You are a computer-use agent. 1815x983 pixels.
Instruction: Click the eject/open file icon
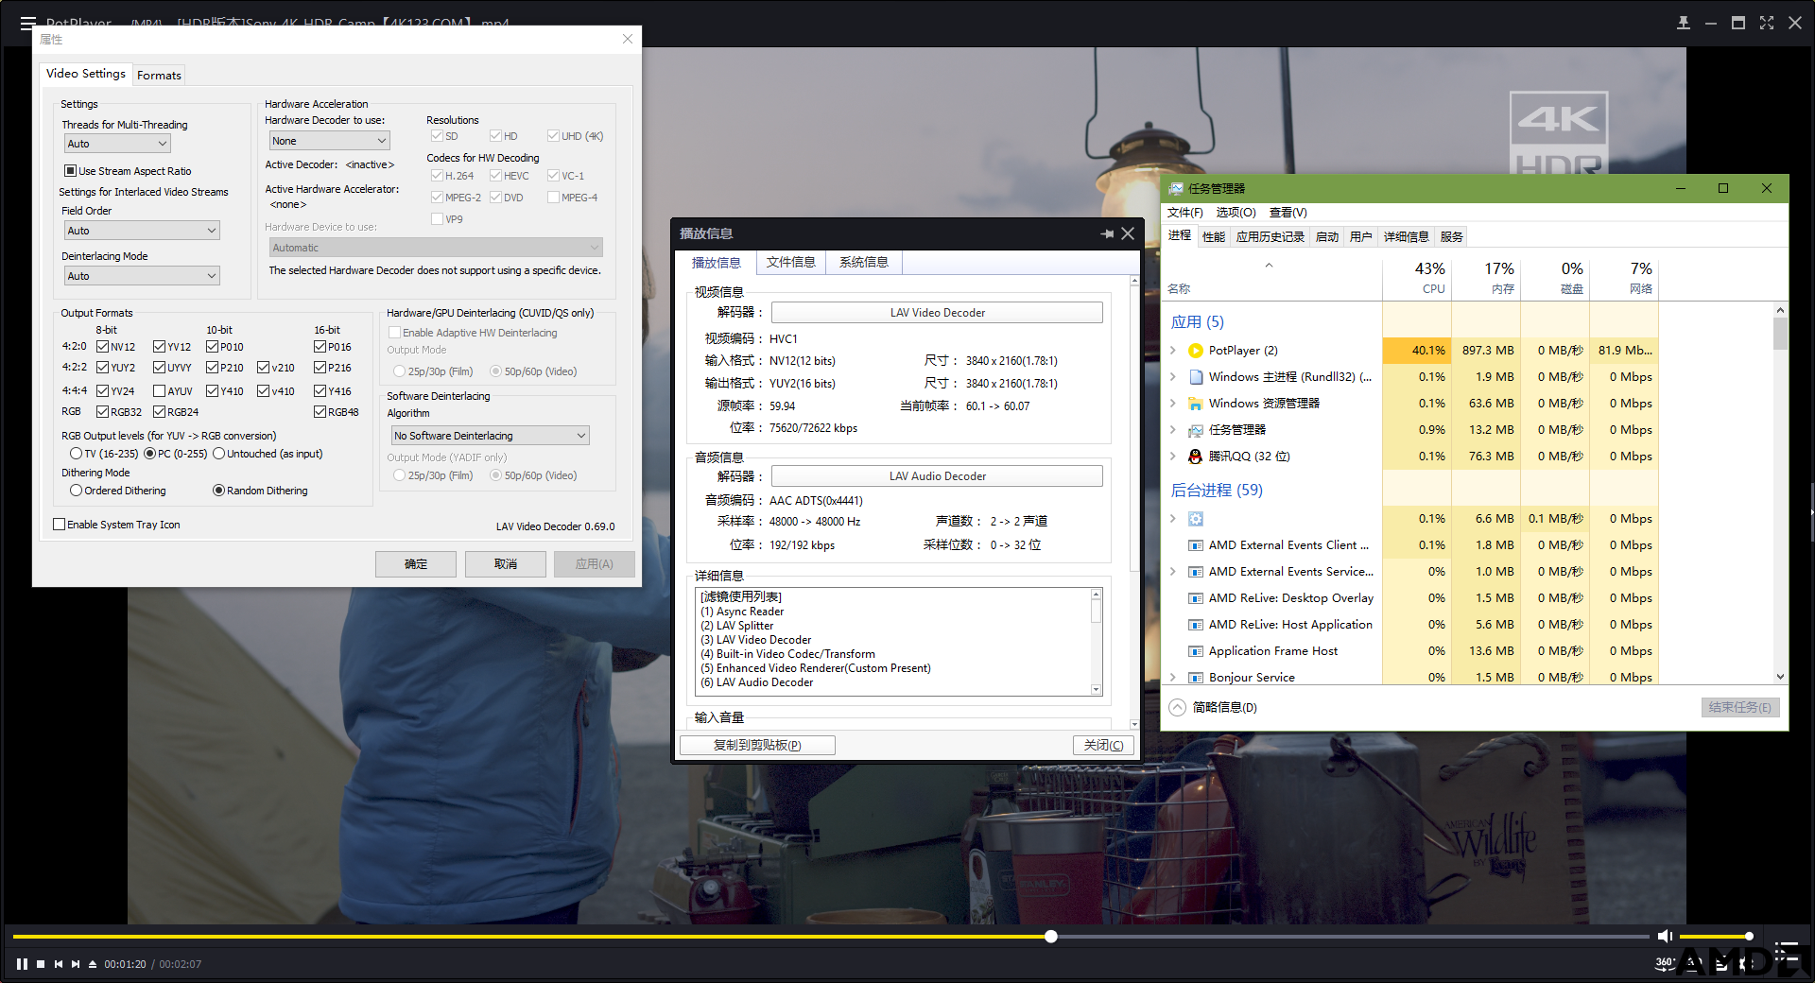click(x=93, y=964)
